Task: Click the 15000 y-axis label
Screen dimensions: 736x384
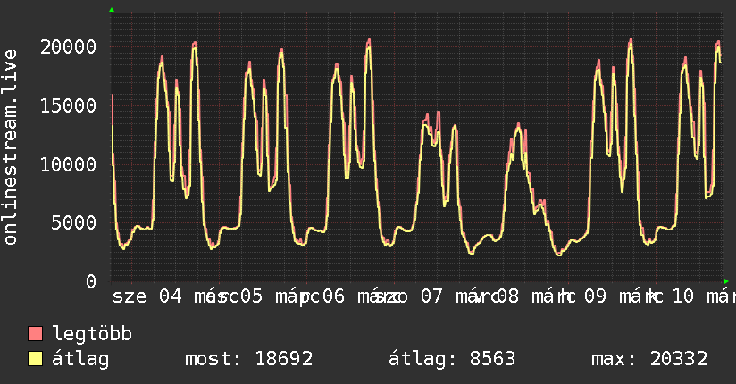Action: (71, 105)
